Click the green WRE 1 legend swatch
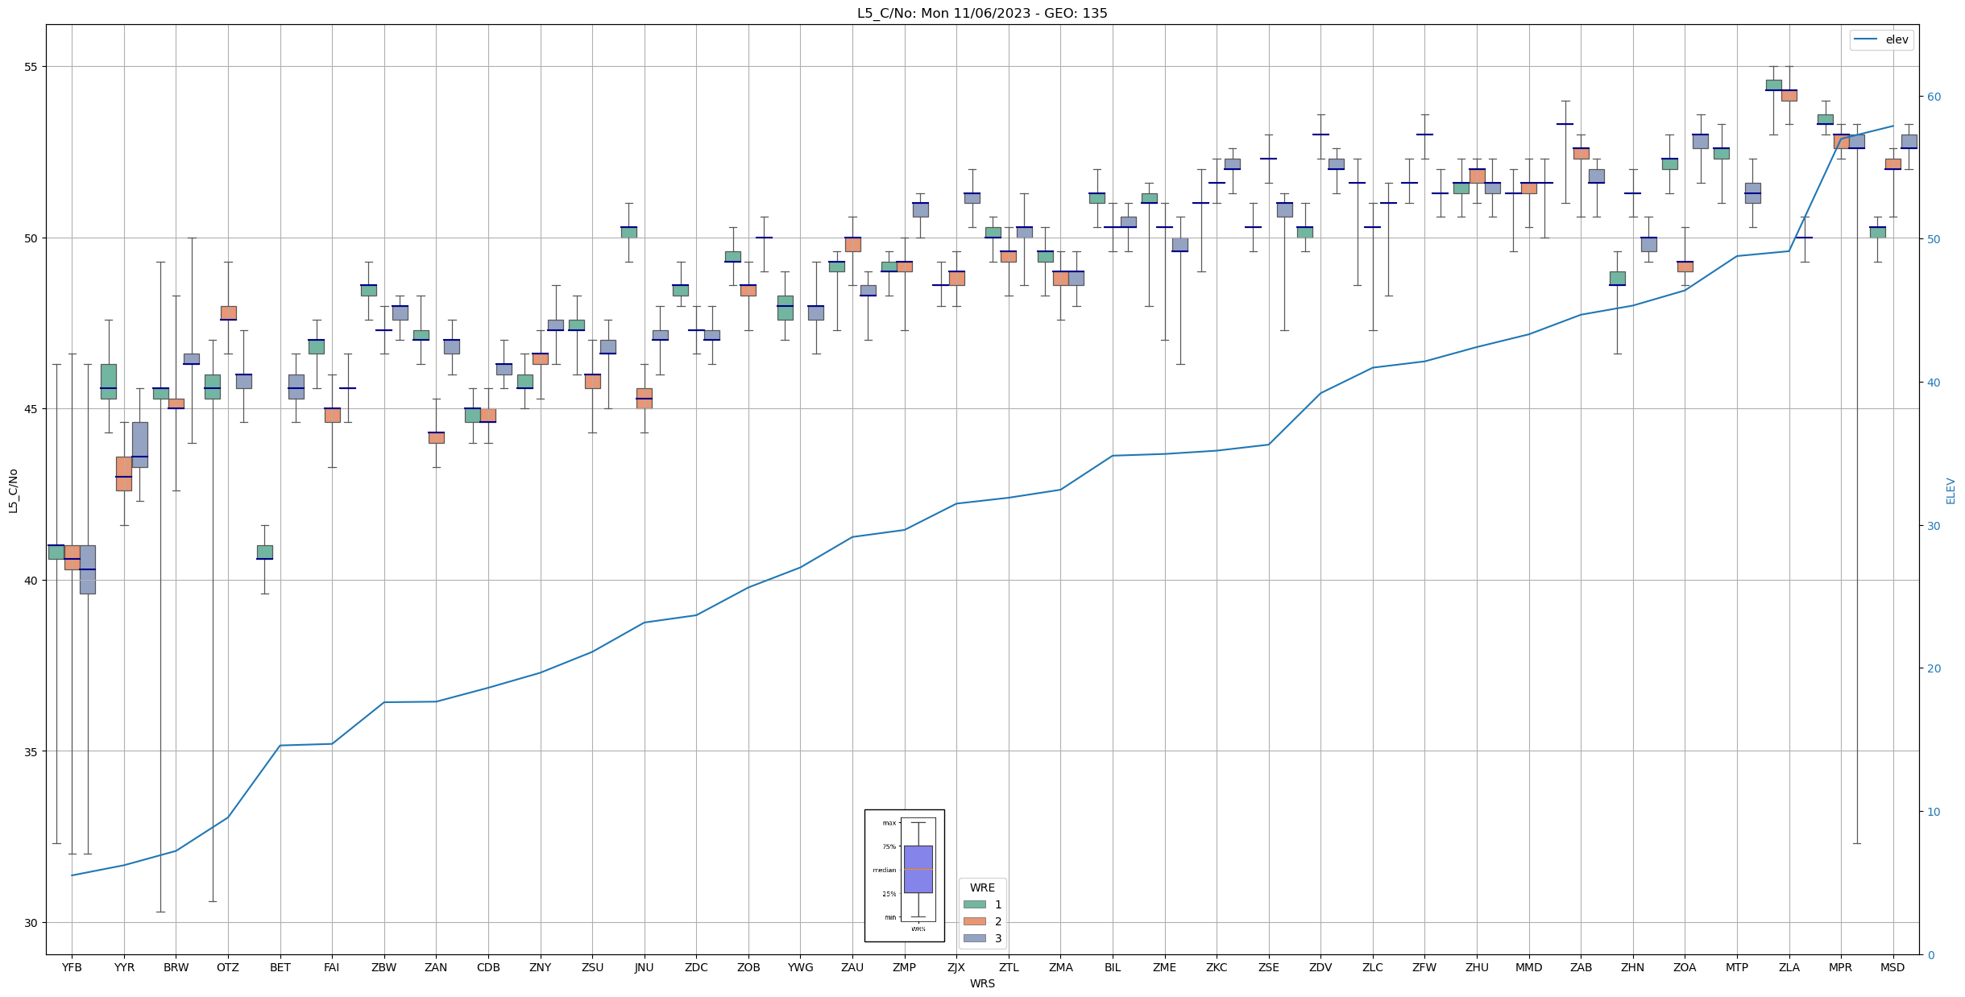The image size is (1965, 997). click(974, 904)
